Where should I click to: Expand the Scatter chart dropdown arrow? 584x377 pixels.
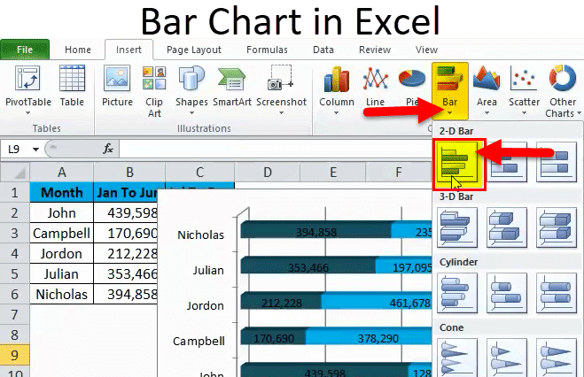pyautogui.click(x=524, y=113)
